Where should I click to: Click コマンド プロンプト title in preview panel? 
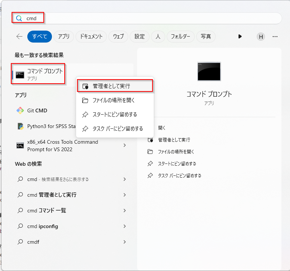coord(209,94)
